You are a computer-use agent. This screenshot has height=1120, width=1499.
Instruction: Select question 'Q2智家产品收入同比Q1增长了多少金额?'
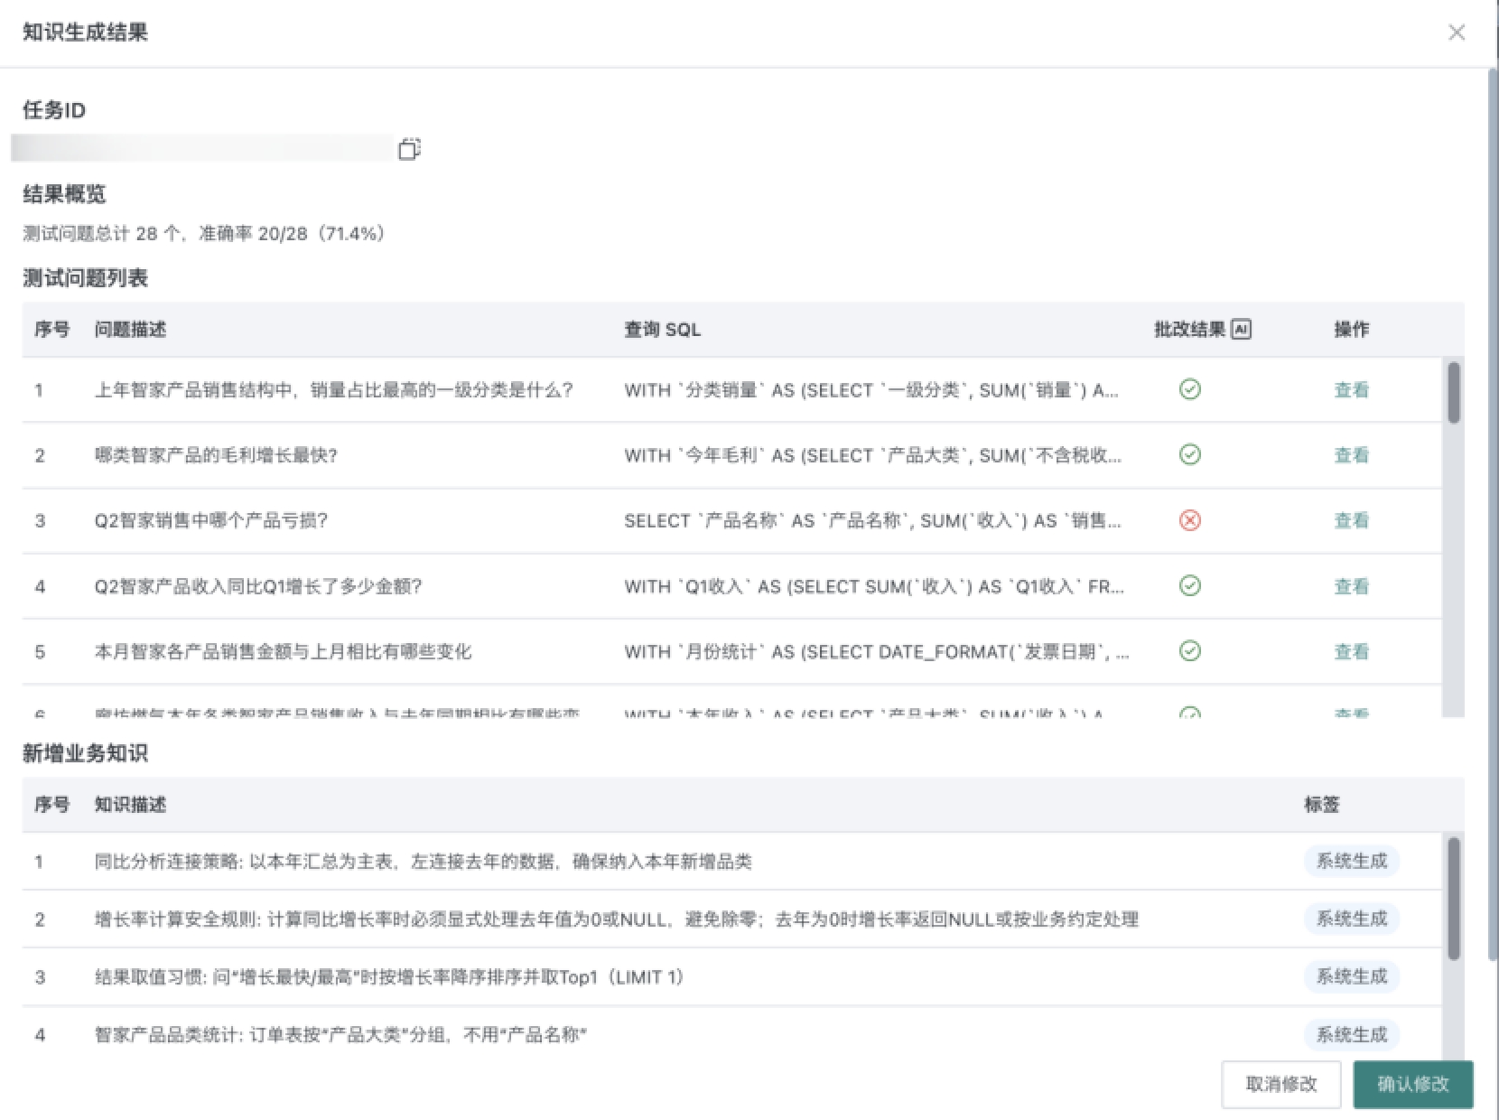point(258,586)
